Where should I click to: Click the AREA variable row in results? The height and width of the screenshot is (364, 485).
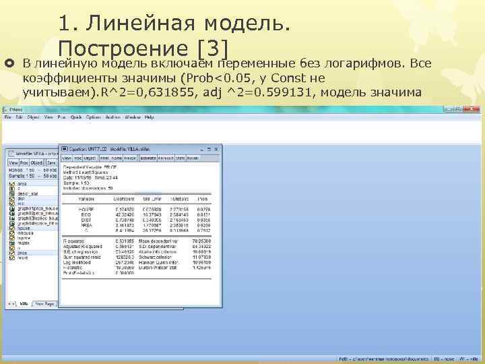(x=136, y=225)
